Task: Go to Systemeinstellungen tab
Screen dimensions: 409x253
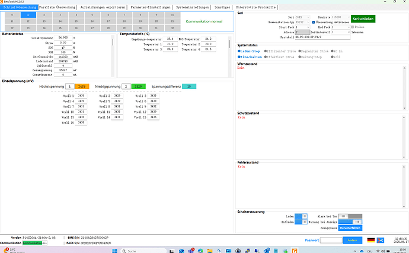Action: tap(192, 7)
